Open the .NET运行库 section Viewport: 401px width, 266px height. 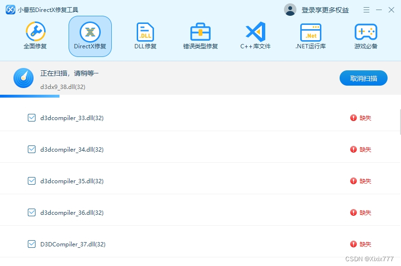point(310,36)
